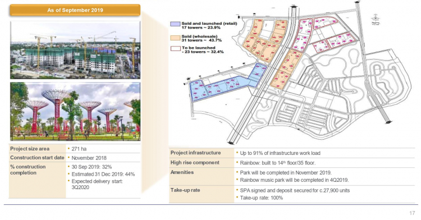Select 'Up to 91% of infrastructure work load'
421x220 pixels.
point(280,153)
